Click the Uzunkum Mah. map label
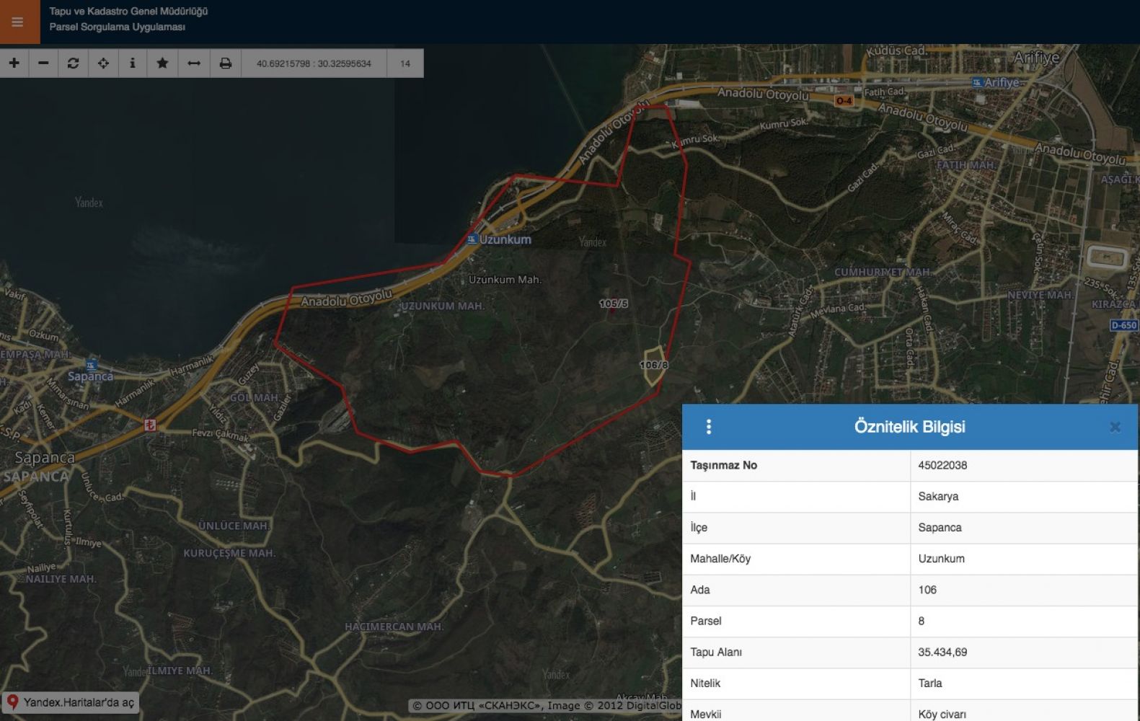The image size is (1140, 721). tap(505, 280)
